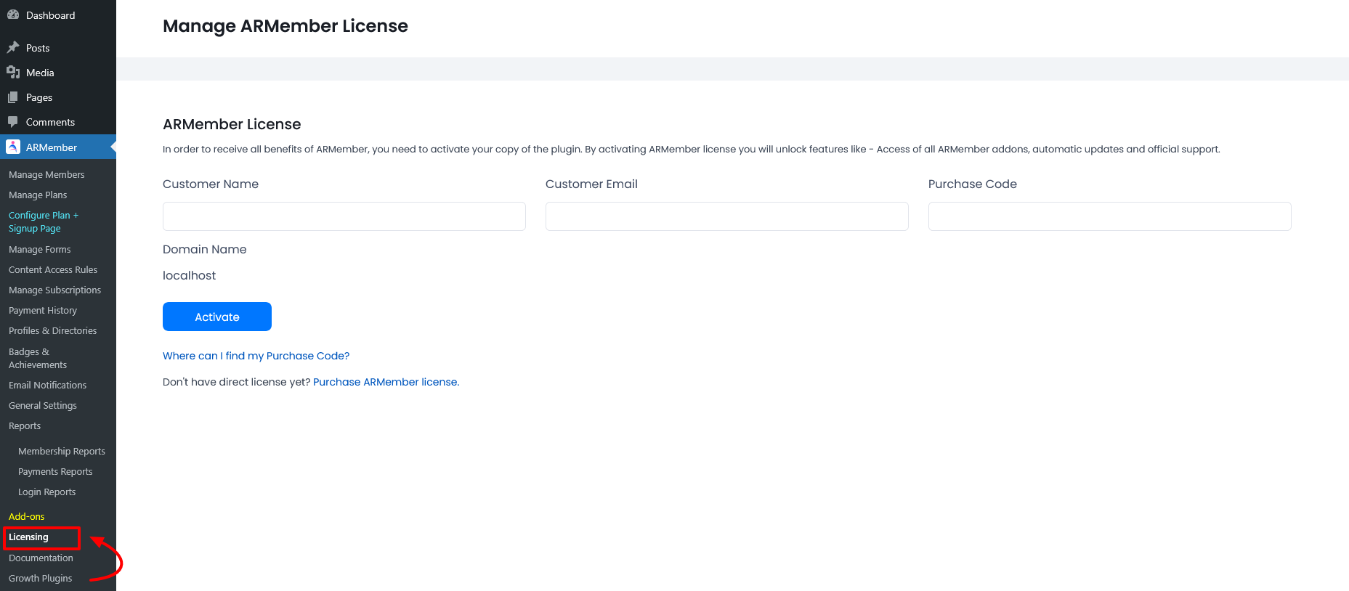The height and width of the screenshot is (591, 1349).
Task: Select the Purchase Code text box
Action: [1109, 216]
